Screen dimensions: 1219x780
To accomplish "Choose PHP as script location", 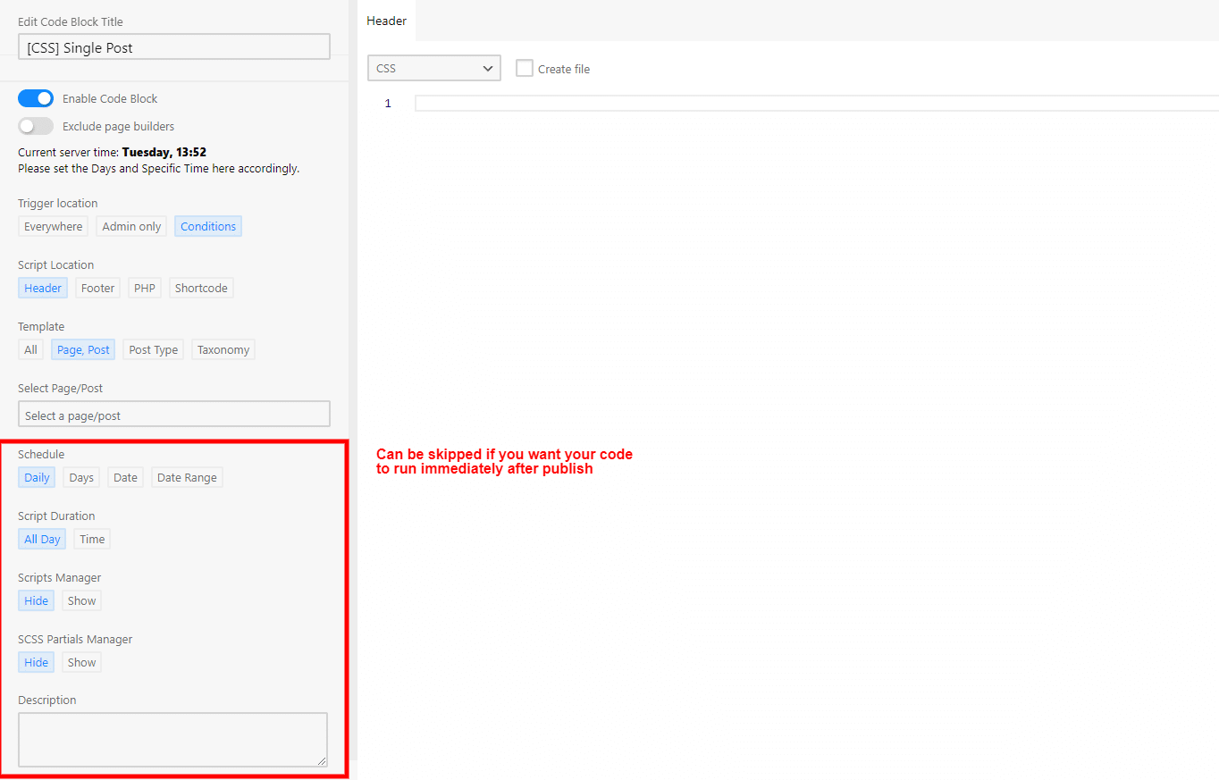I will click(x=144, y=289).
